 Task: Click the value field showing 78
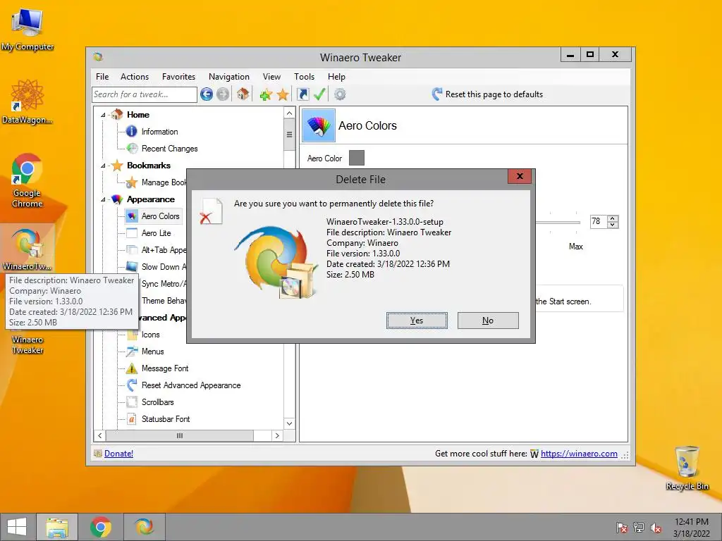coord(598,222)
